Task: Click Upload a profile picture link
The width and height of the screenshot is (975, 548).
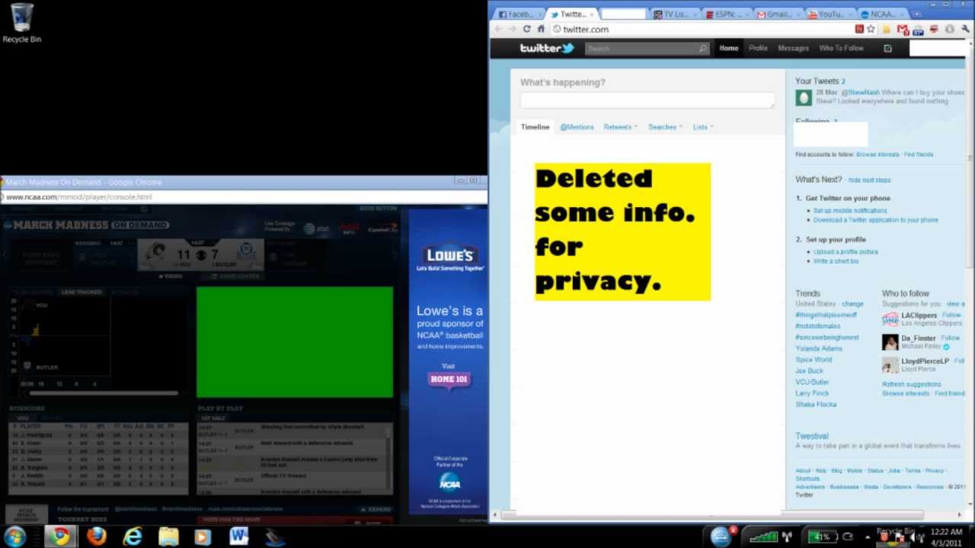Action: pos(846,251)
